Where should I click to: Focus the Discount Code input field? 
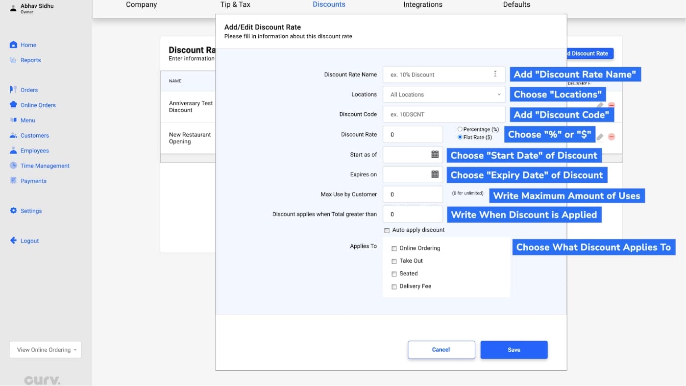[444, 114]
